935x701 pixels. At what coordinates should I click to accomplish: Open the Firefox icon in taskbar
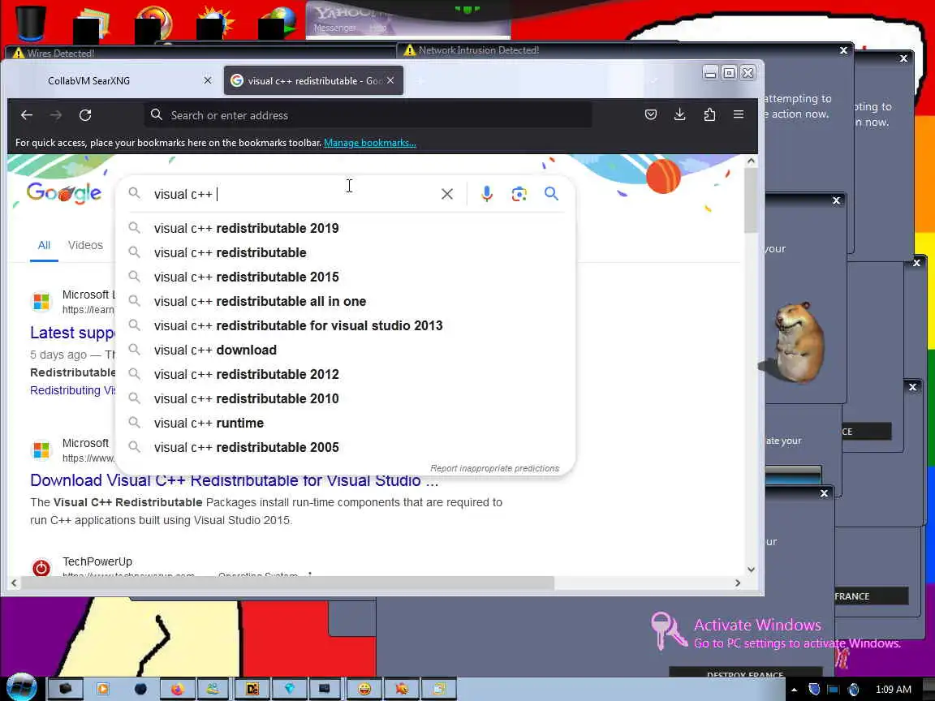pos(177,689)
